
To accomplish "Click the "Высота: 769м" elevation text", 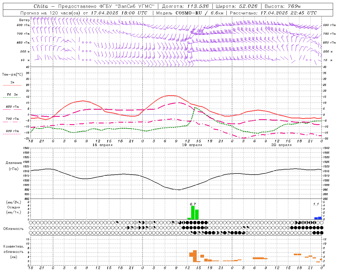I will tap(283, 6).
